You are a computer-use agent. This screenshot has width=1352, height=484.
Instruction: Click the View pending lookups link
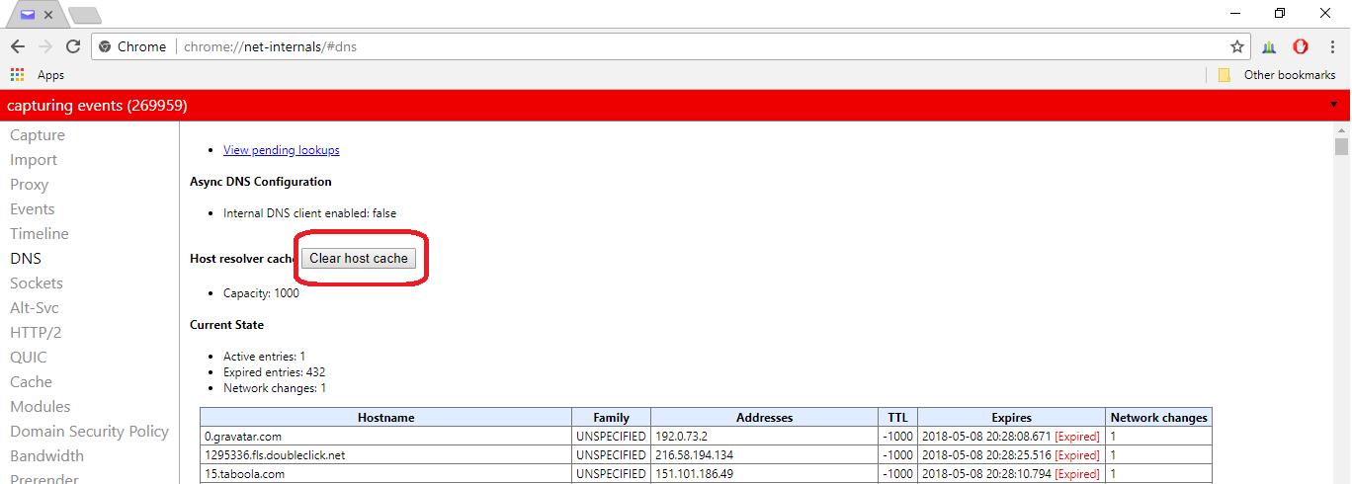coord(282,150)
